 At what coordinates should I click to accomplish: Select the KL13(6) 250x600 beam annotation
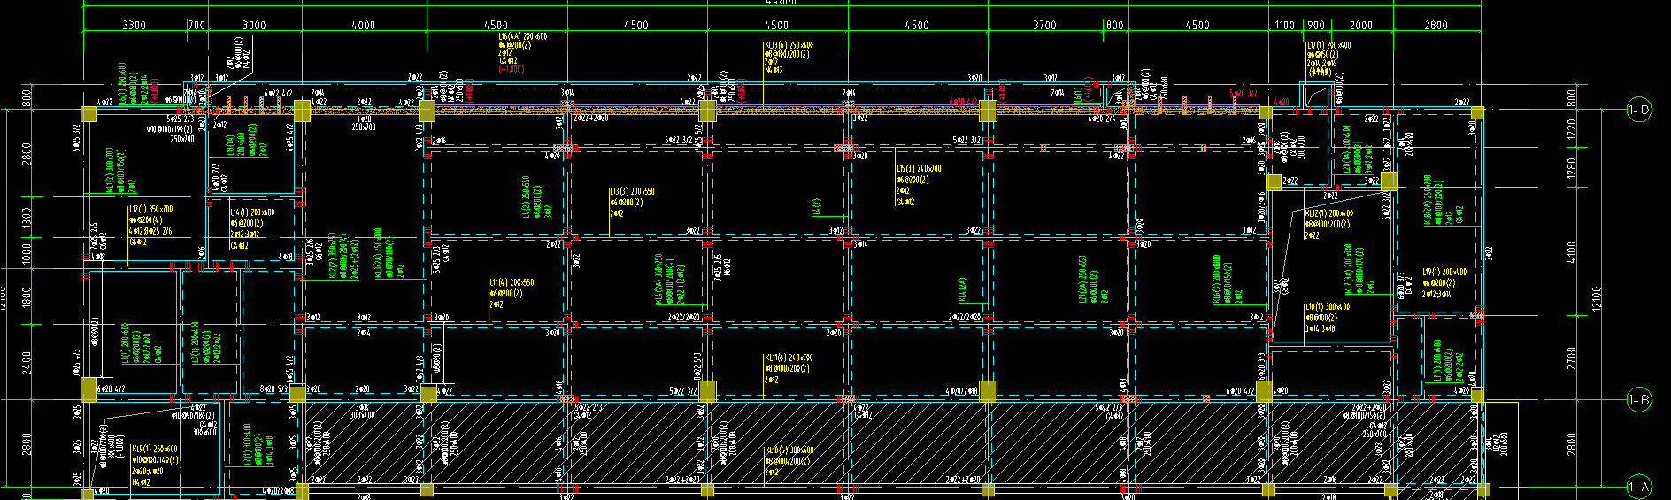point(789,45)
